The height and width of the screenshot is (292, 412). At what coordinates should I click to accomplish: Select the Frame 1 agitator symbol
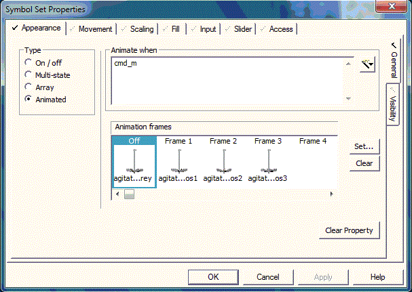point(179,163)
